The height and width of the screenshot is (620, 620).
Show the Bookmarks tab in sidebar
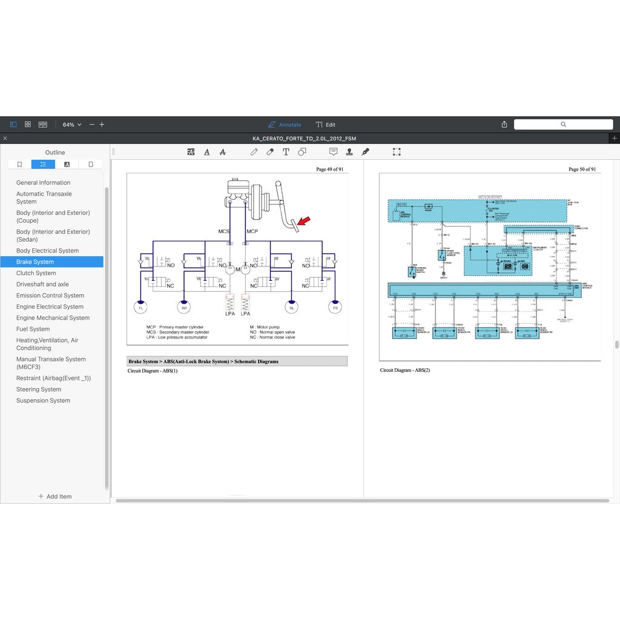19,164
